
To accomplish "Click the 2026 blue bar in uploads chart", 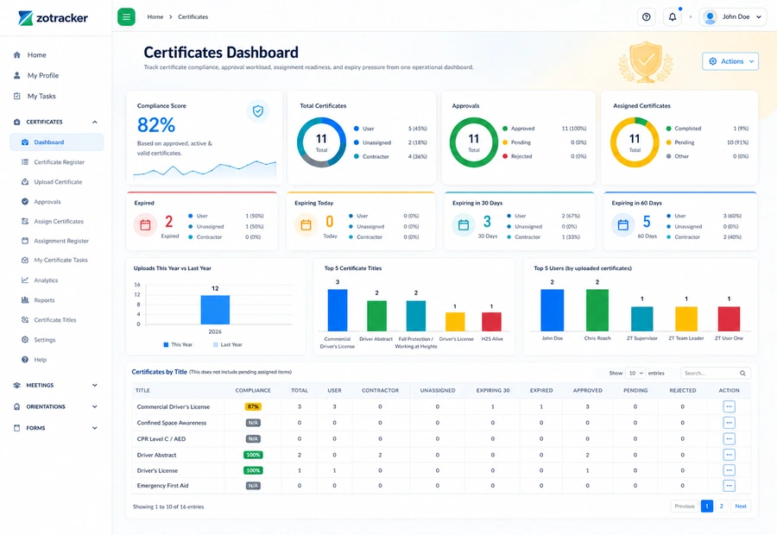I will (215, 310).
